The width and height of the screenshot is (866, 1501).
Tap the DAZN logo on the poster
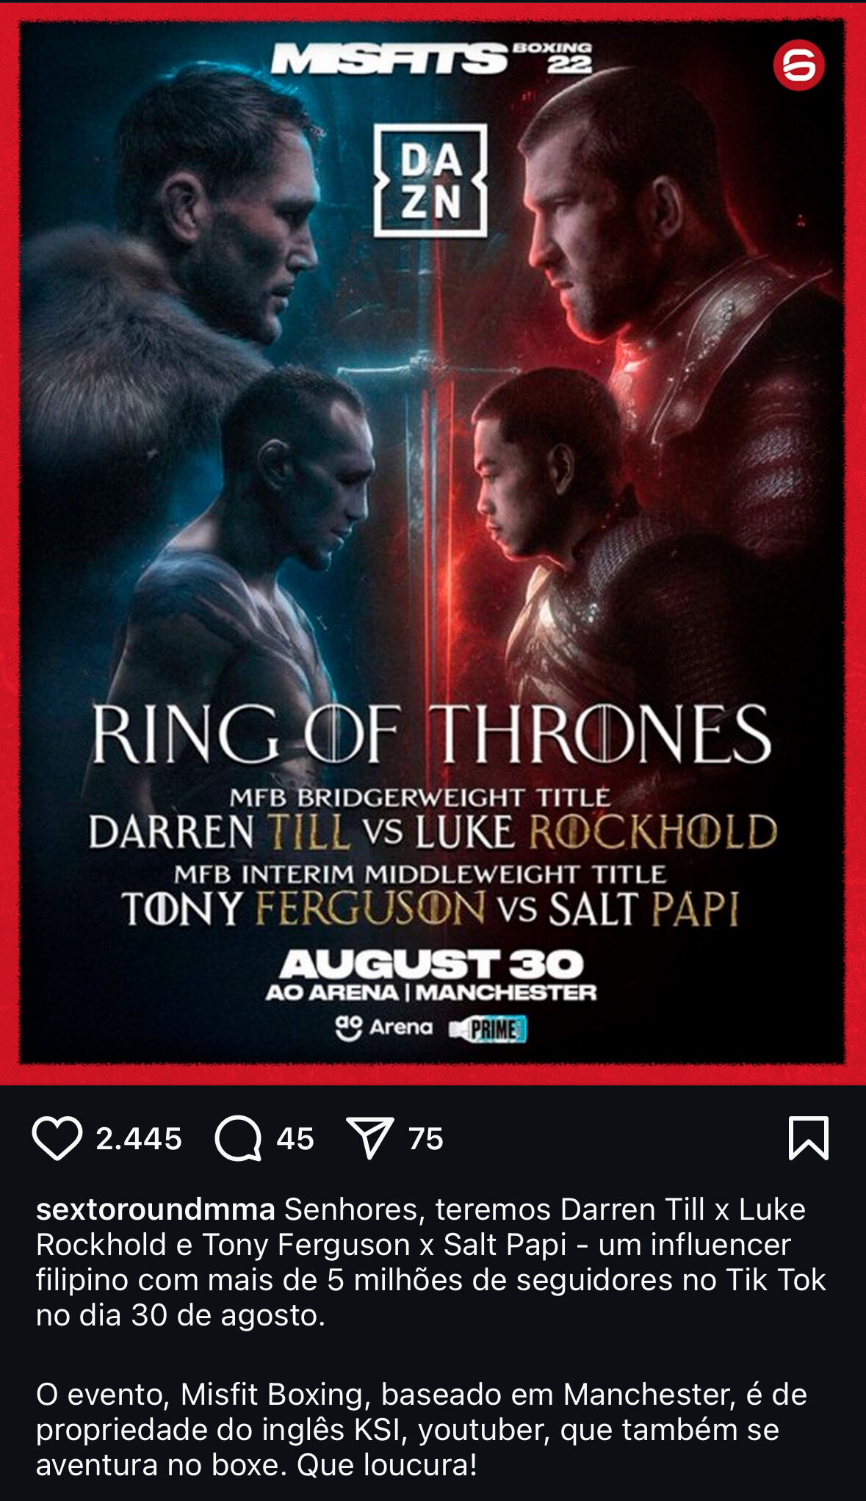pos(430,181)
